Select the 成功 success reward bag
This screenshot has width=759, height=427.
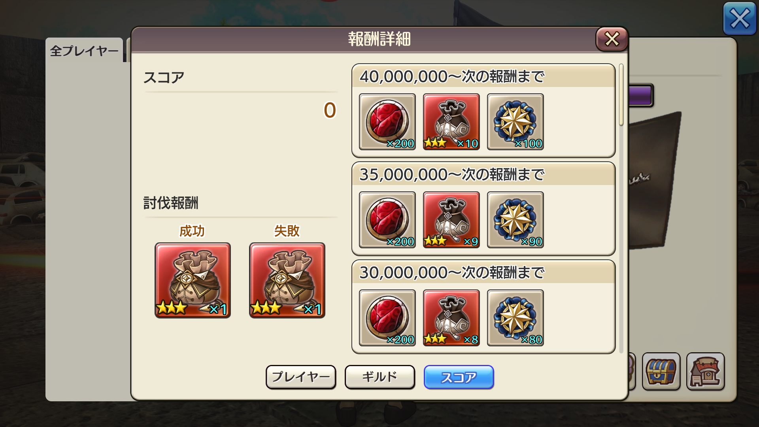click(x=193, y=280)
